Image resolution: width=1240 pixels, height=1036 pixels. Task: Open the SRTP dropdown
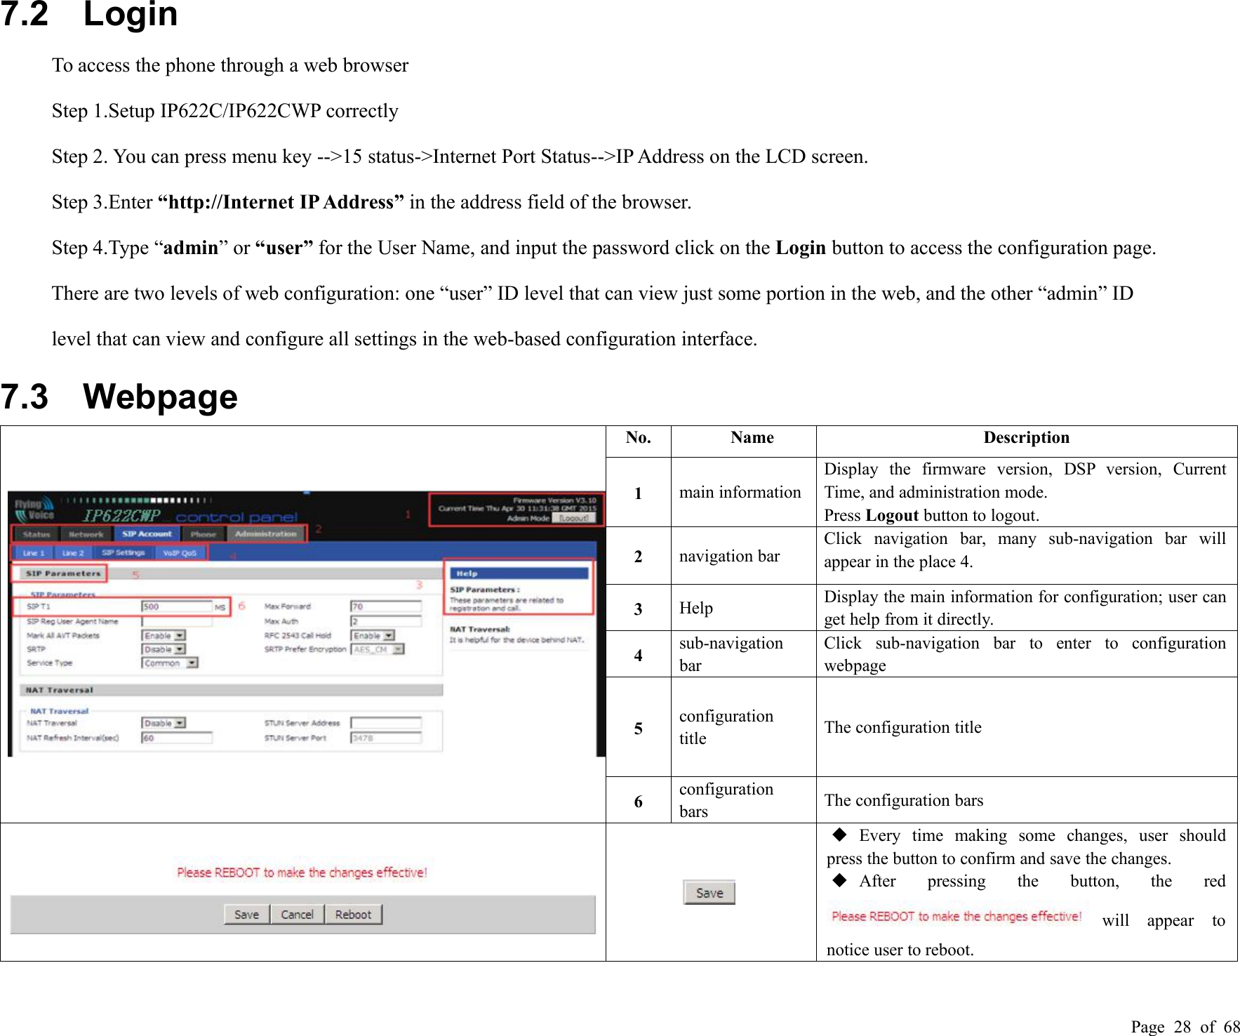[164, 649]
